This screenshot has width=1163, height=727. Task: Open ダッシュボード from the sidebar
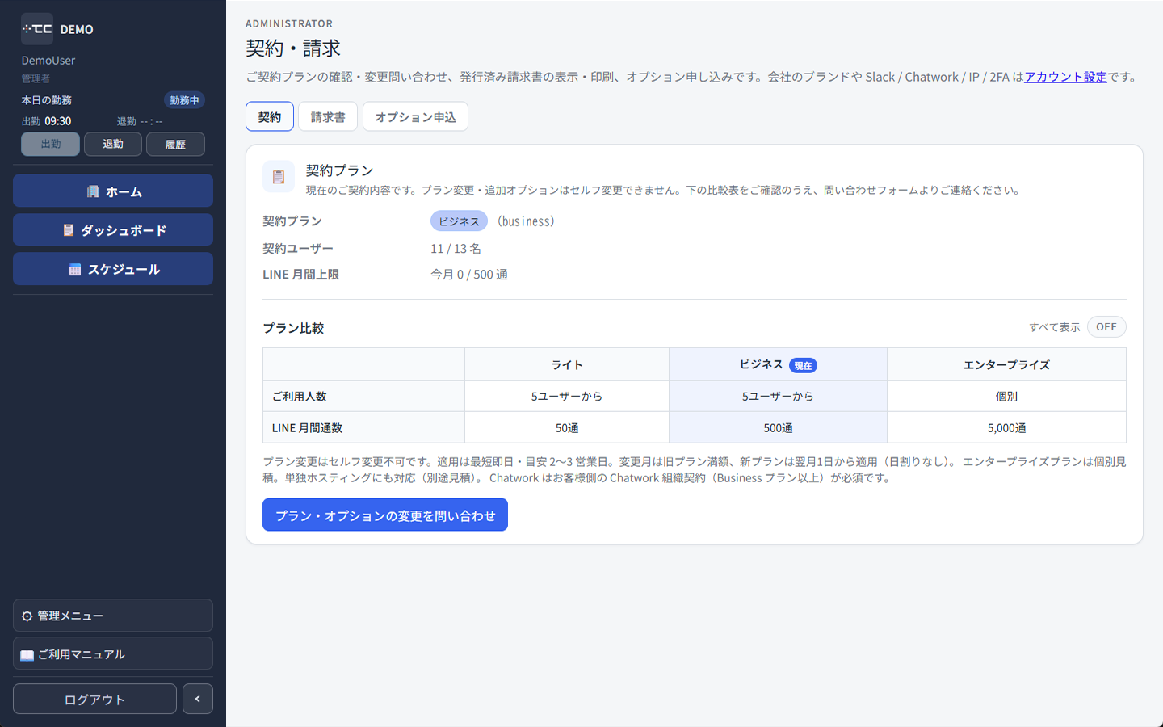click(x=113, y=230)
